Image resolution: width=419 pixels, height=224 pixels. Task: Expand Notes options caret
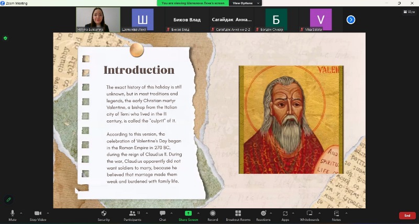346,214
